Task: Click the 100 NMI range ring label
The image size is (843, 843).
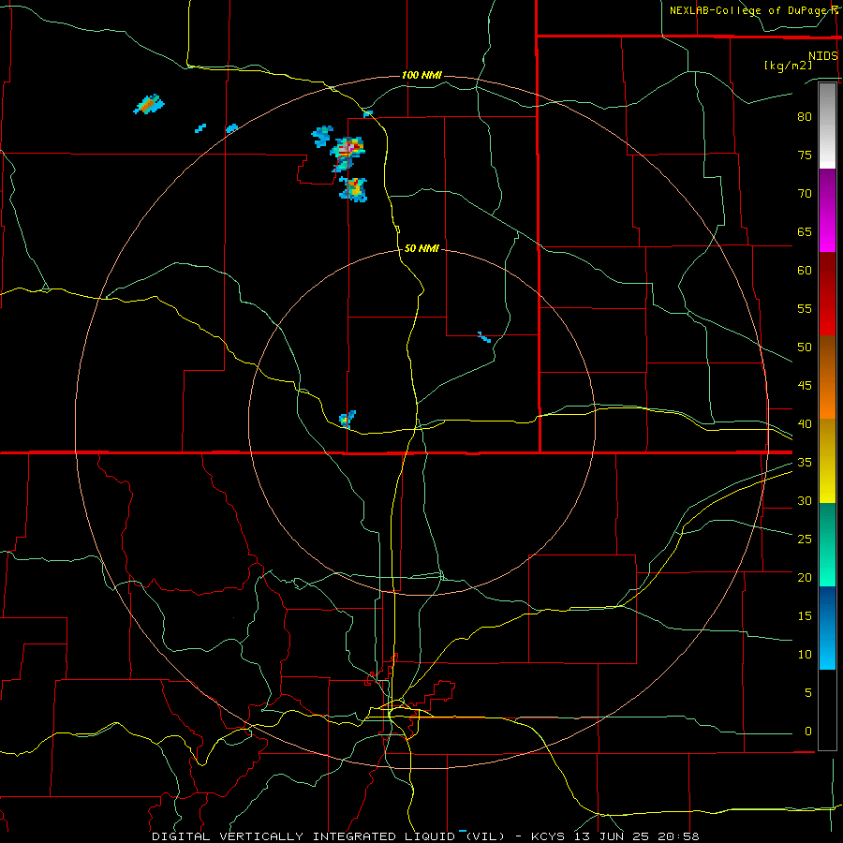Action: click(x=421, y=75)
